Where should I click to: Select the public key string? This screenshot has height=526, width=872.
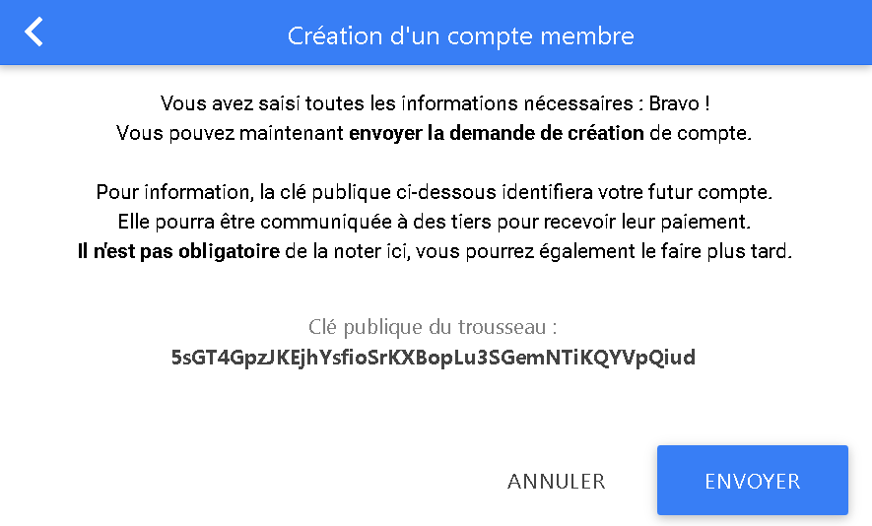click(434, 358)
